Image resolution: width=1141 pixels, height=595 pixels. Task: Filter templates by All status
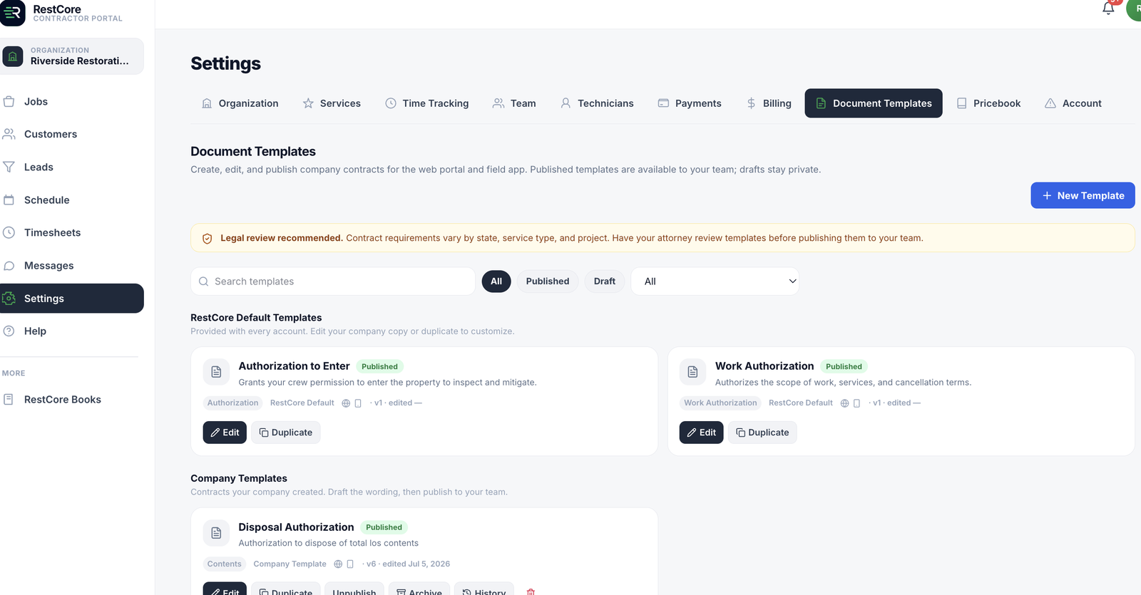pyautogui.click(x=496, y=281)
